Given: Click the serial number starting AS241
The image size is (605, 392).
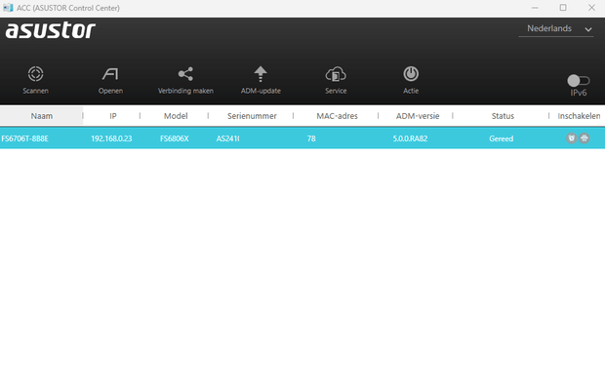Looking at the screenshot, I should 227,138.
